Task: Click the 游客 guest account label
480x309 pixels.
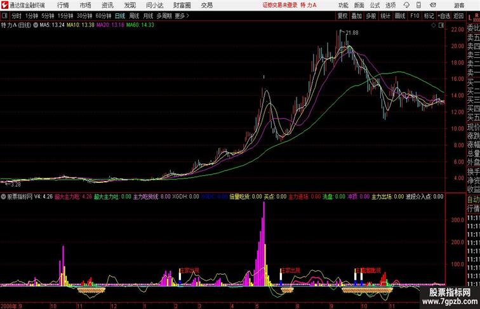Action: coord(459,5)
